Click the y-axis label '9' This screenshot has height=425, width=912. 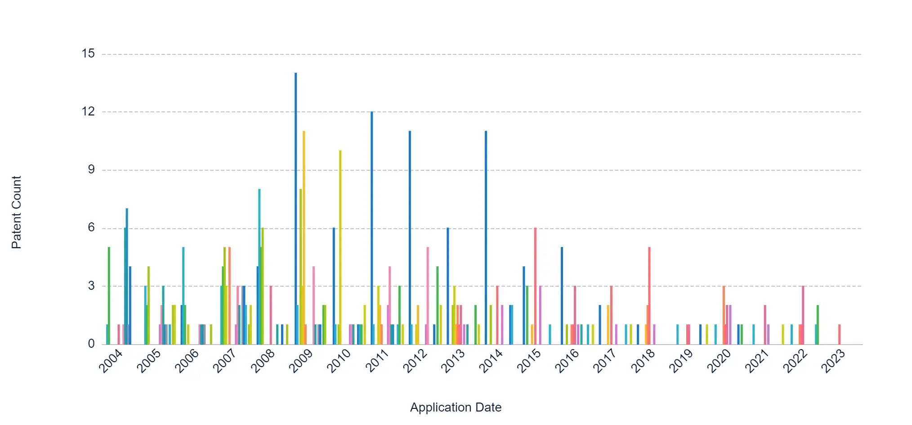(92, 170)
